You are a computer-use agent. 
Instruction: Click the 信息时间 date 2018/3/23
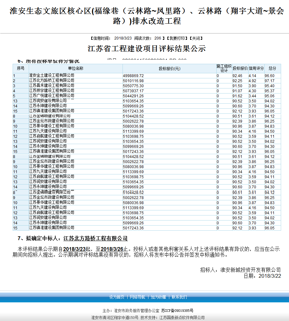coord(123,38)
